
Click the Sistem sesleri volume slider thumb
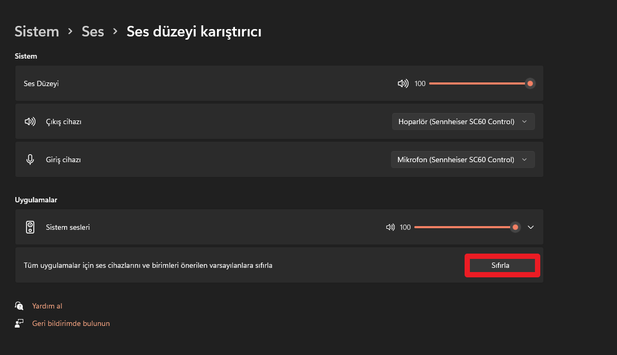tap(515, 227)
